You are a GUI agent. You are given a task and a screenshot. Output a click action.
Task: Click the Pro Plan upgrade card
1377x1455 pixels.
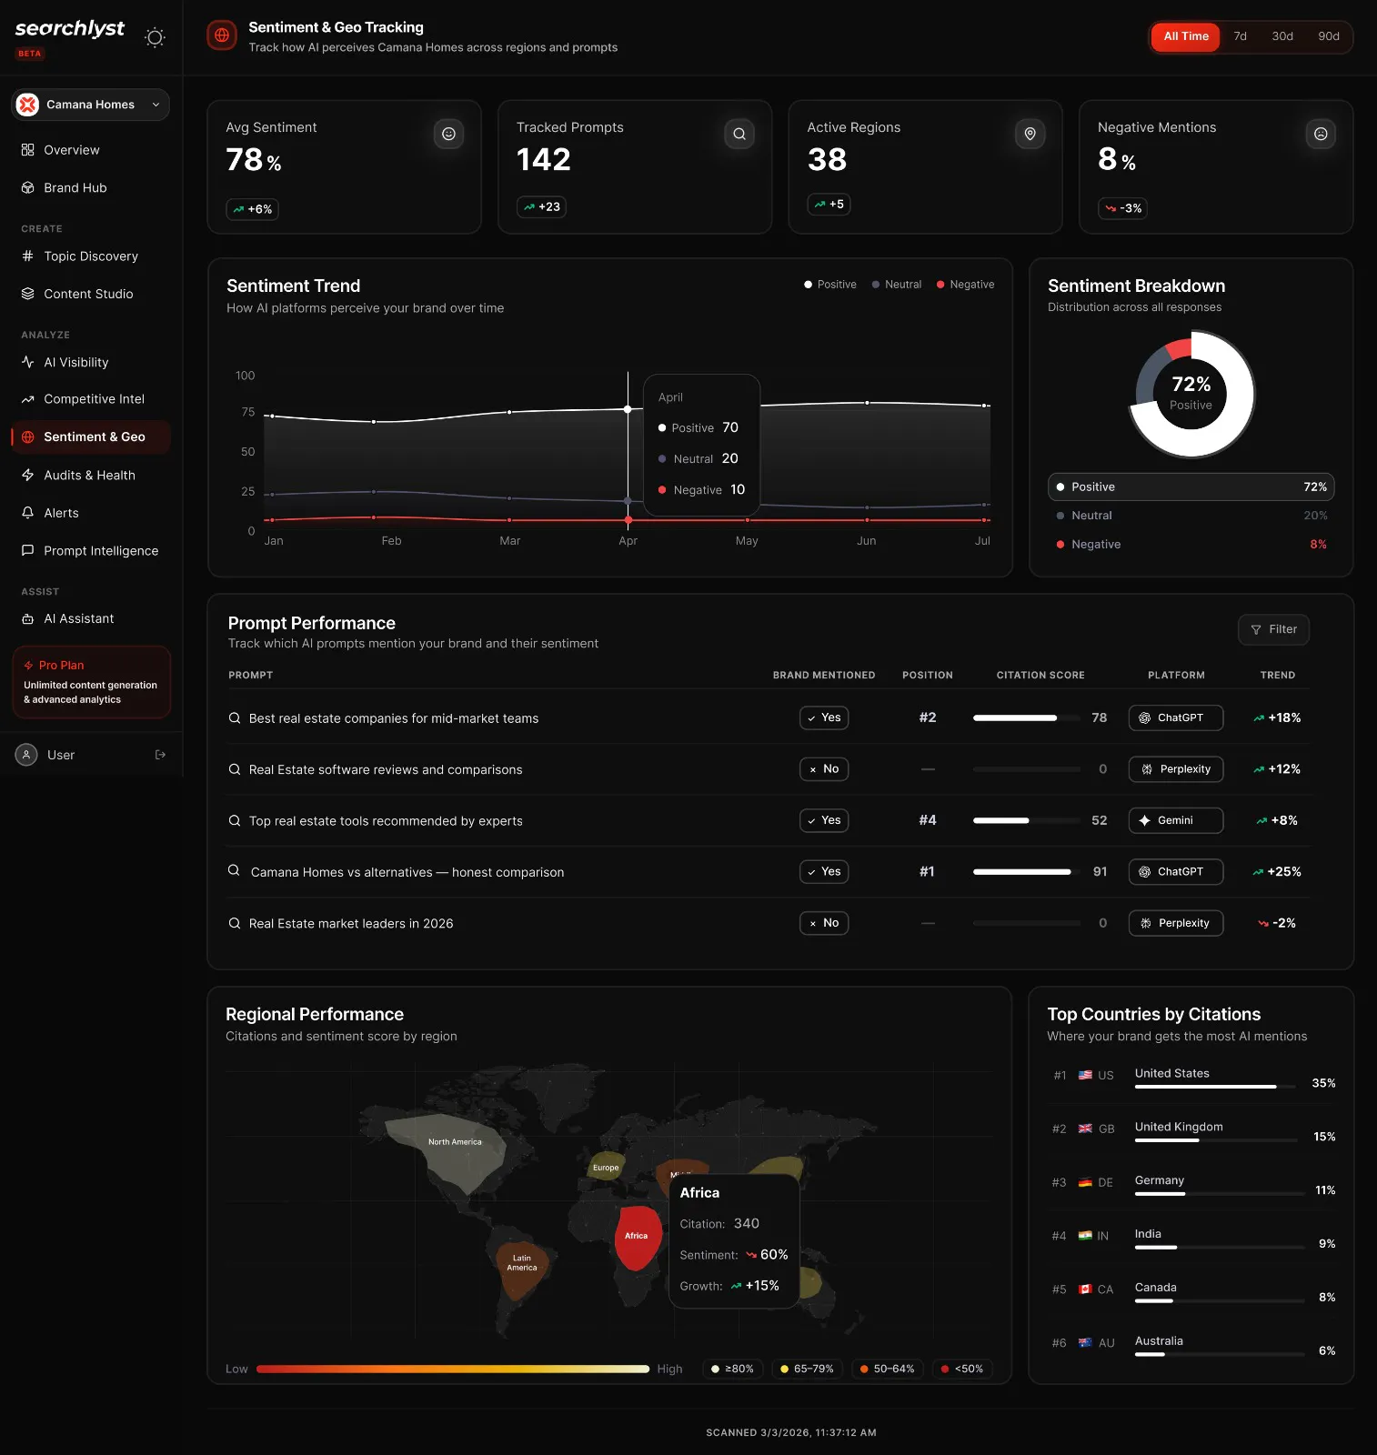[91, 682]
